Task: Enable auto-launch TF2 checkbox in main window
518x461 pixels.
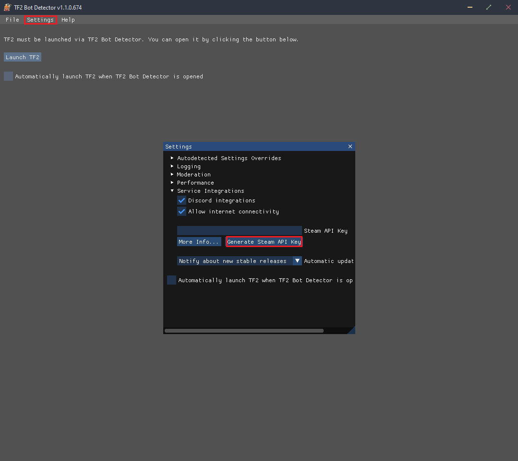Action: pos(8,76)
